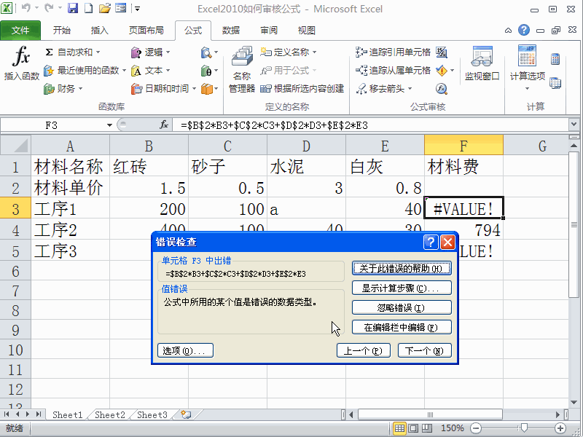The height and width of the screenshot is (437, 583).
Task: Click the Save icon in Quick Access Toolbar
Action: coord(71,8)
